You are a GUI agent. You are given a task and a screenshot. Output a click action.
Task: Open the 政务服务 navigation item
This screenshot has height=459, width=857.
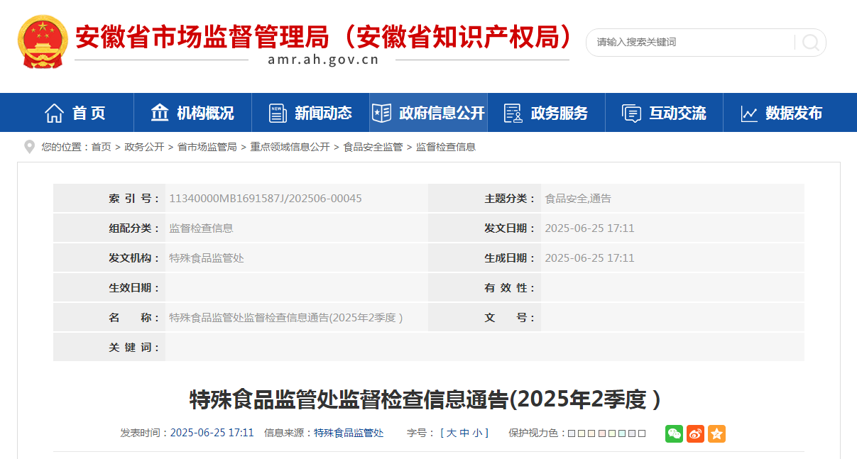click(x=546, y=113)
